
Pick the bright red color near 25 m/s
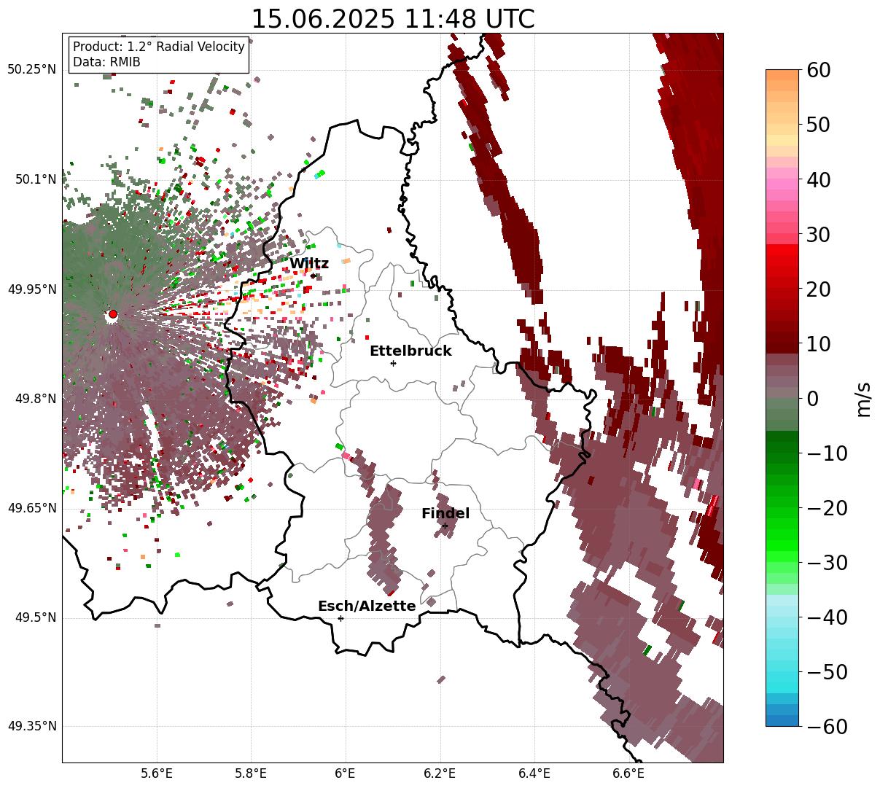(782, 261)
